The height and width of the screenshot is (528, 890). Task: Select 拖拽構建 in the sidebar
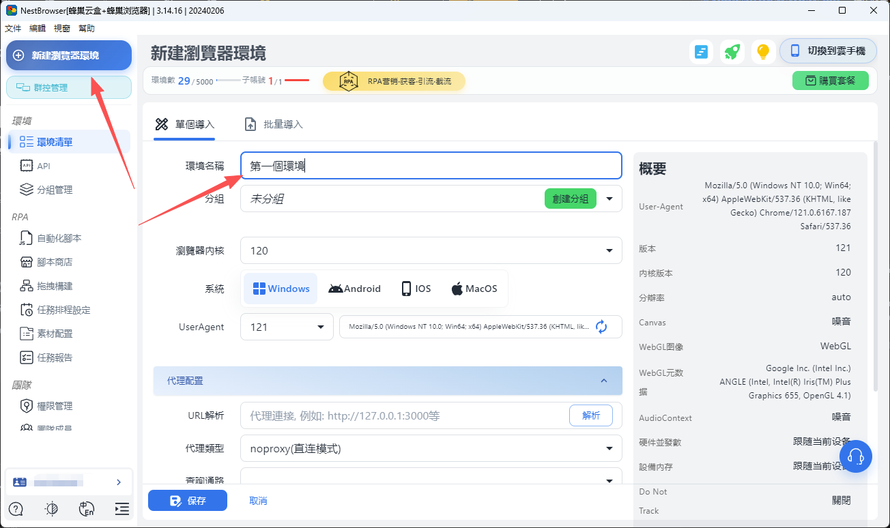point(58,285)
